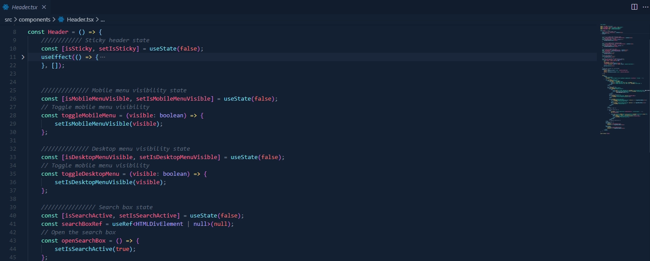This screenshot has height=261, width=650.
Task: Click the React icon in Header.tsx tab
Action: pyautogui.click(x=6, y=7)
